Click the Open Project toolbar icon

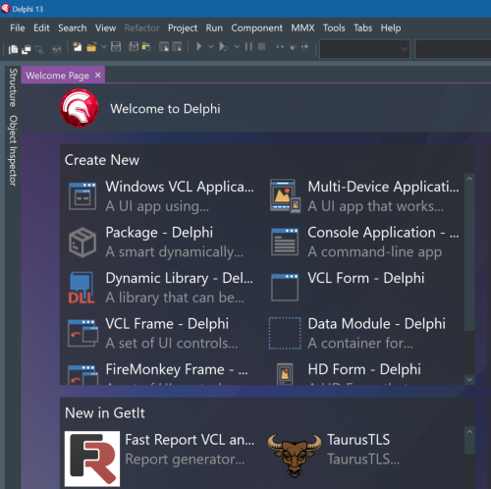pyautogui.click(x=146, y=47)
